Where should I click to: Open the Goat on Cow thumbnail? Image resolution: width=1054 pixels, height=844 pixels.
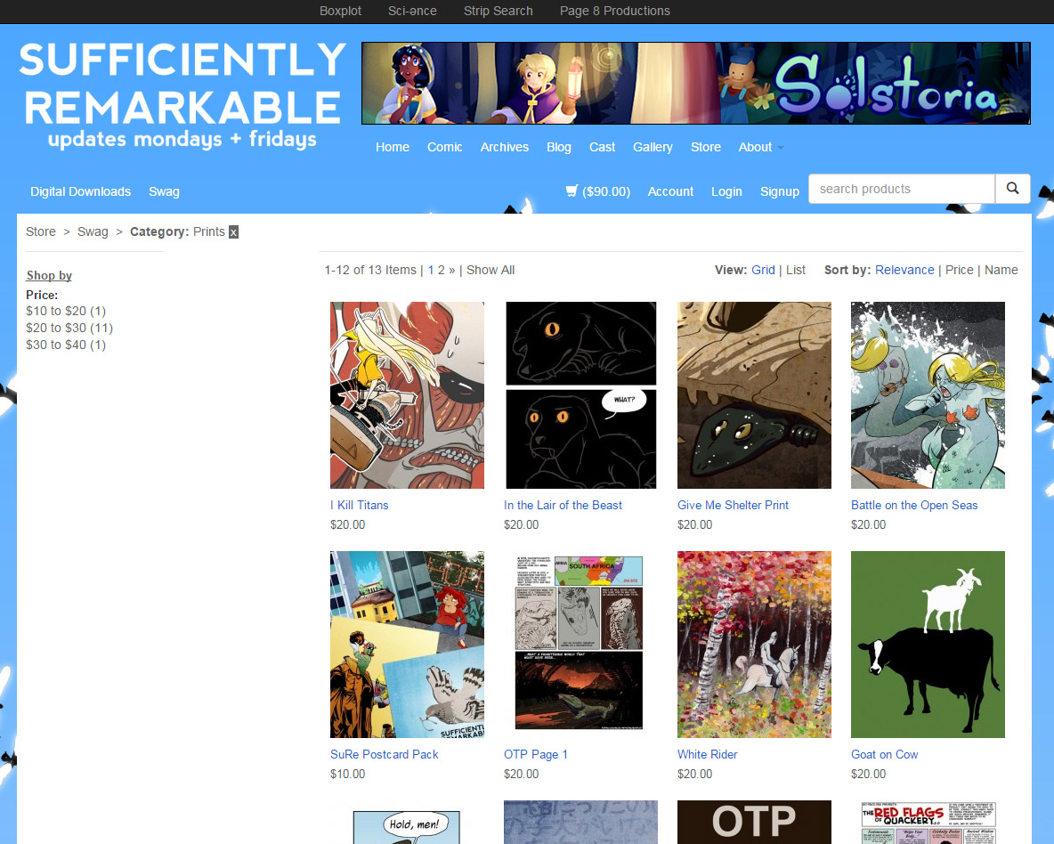[928, 645]
